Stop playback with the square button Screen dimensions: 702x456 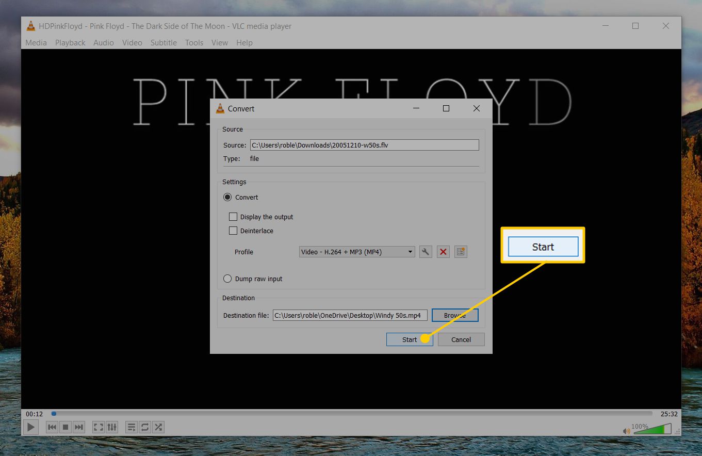pos(66,427)
